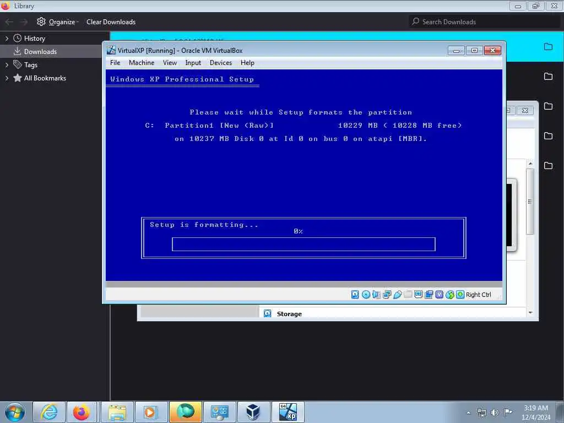The image size is (564, 423).
Task: Click the green arrow keyboard capture icon
Action: pyautogui.click(x=460, y=295)
